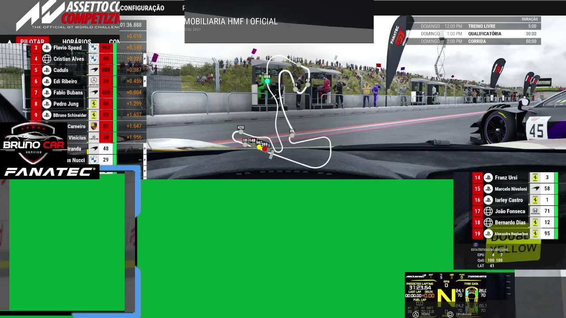Click globe icon beside João Fonseca
This screenshot has height=318, width=566.
click(x=488, y=211)
